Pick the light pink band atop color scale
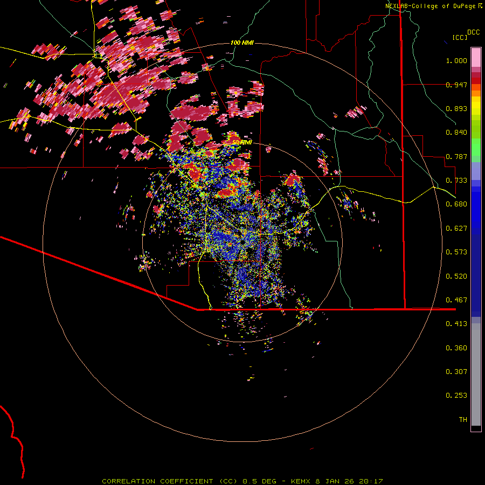Screen dimensions: 485x485 coord(476,57)
